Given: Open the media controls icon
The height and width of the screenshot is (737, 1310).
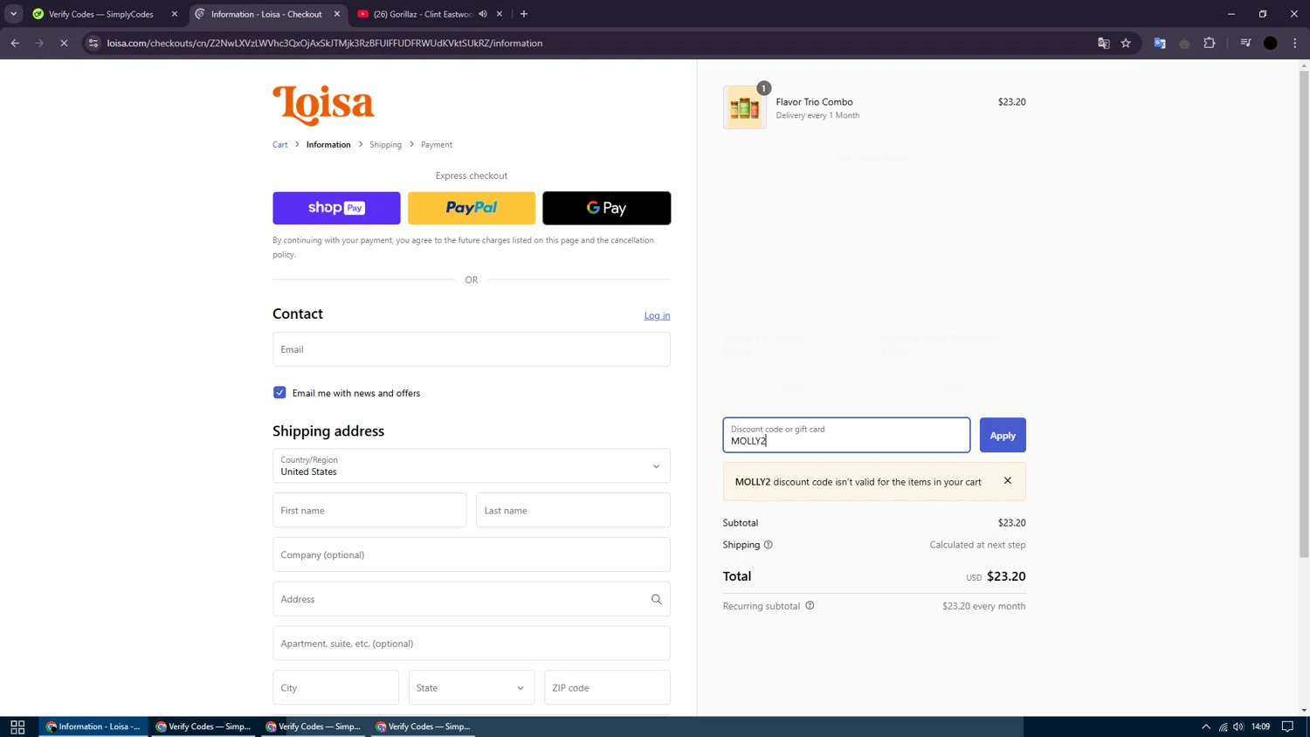Looking at the screenshot, I should (x=1246, y=43).
